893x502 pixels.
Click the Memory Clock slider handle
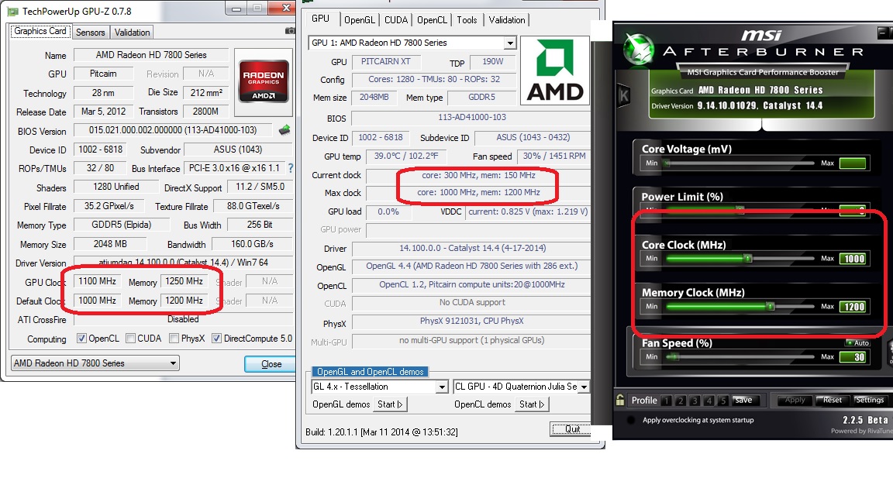coord(770,306)
